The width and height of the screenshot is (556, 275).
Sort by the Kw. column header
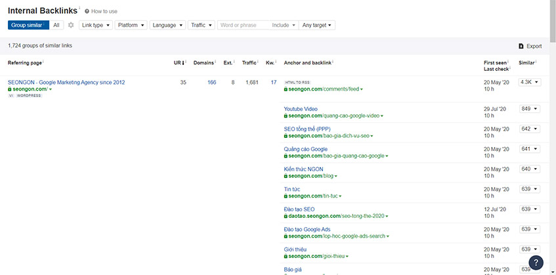pos(271,63)
